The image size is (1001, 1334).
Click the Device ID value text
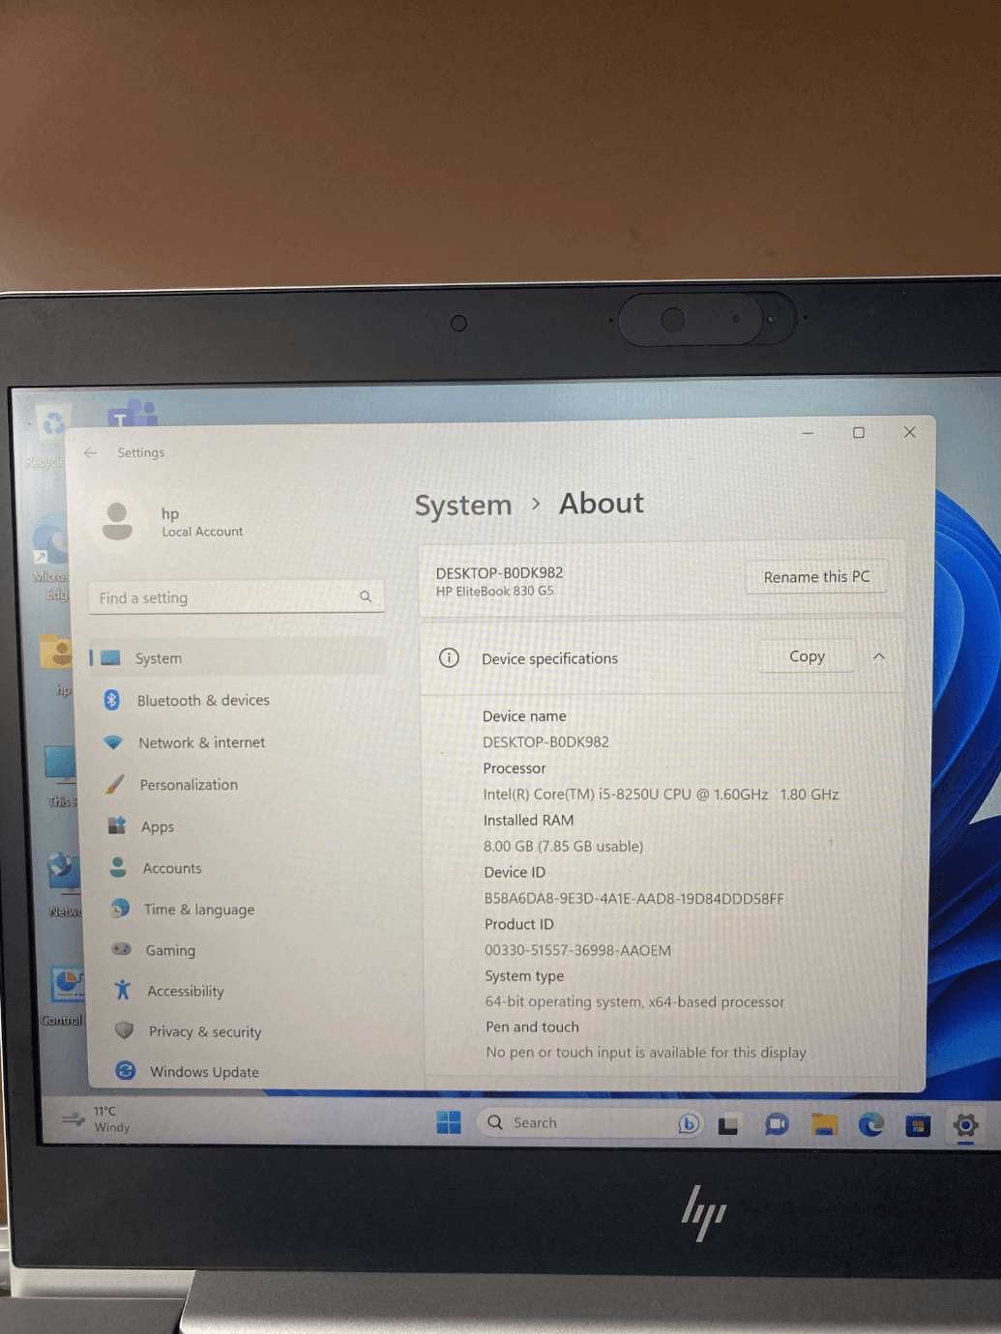[x=633, y=898]
